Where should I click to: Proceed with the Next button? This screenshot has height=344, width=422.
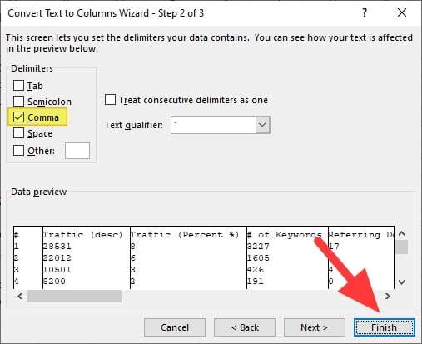coord(315,327)
